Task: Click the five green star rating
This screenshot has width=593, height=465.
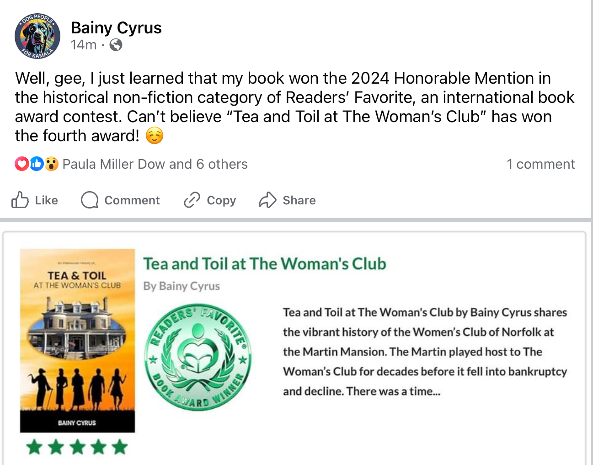Action: coord(77,447)
